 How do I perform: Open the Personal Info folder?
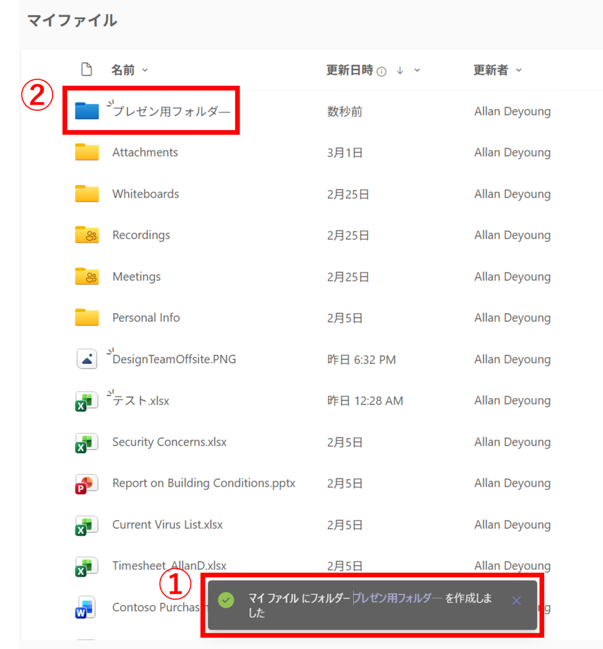click(x=146, y=318)
